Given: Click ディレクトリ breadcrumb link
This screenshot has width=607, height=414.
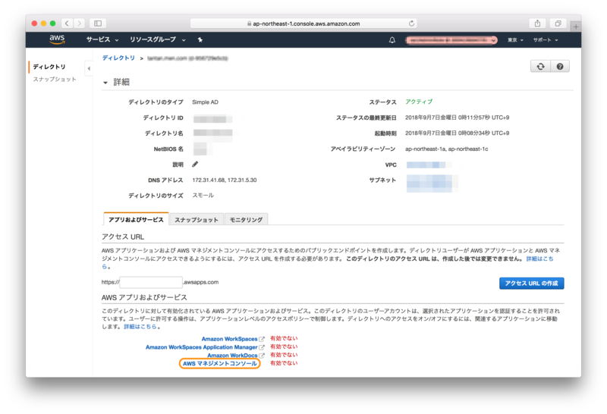Looking at the screenshot, I should coord(118,58).
